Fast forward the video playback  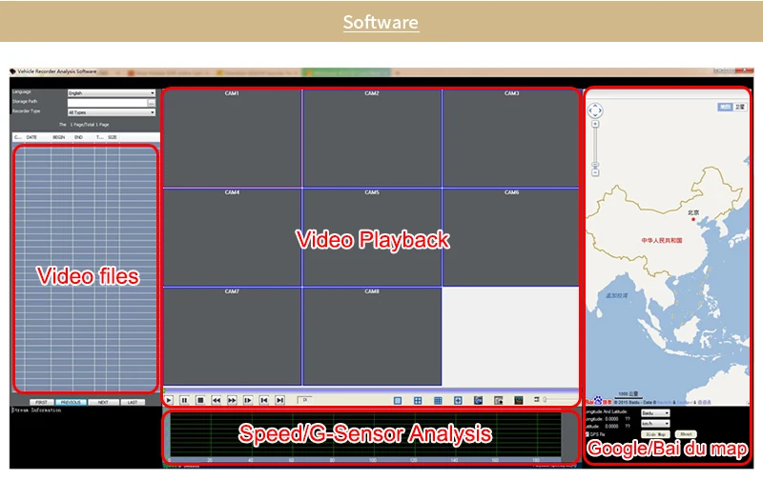click(232, 400)
